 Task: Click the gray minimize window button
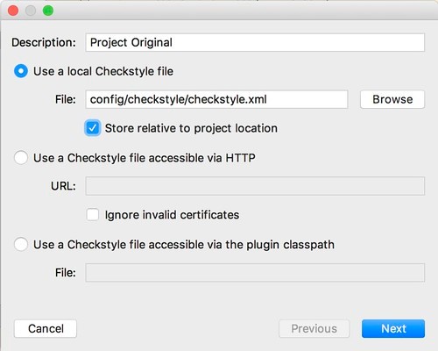(x=31, y=11)
